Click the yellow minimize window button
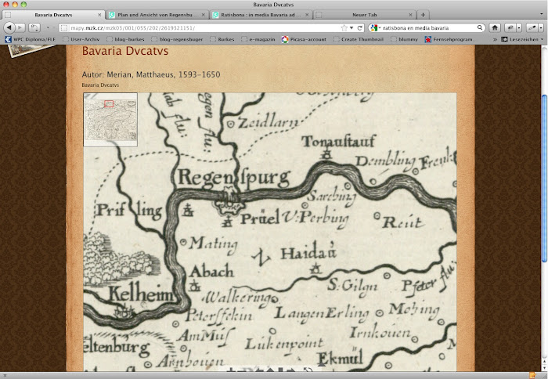This screenshot has width=548, height=379. (x=15, y=4)
